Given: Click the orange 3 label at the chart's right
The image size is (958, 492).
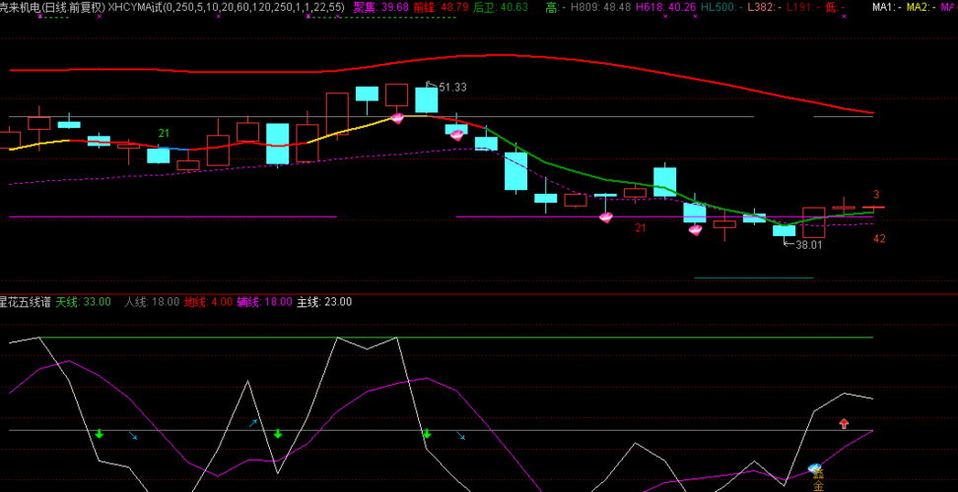Looking at the screenshot, I should [876, 195].
